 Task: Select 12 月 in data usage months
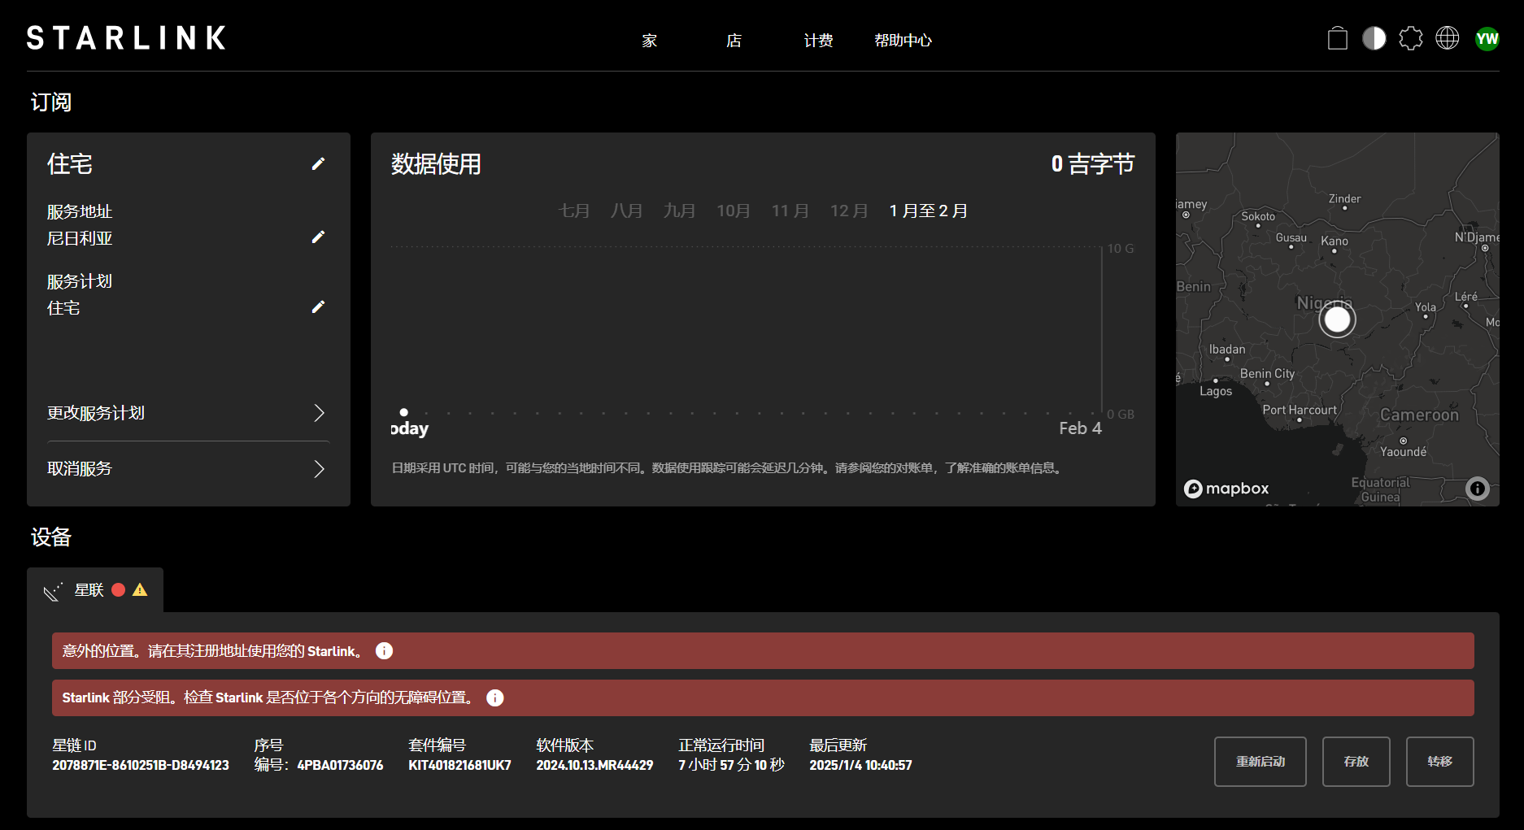(849, 211)
